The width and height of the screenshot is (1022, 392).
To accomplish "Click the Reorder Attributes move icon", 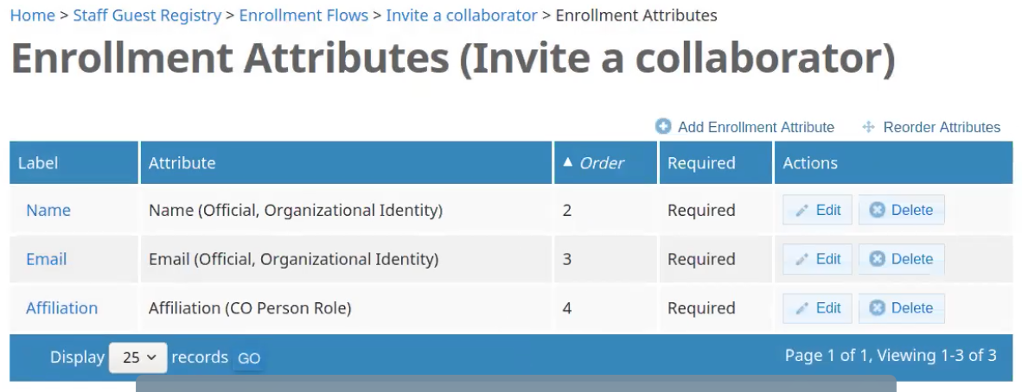I will tap(868, 127).
